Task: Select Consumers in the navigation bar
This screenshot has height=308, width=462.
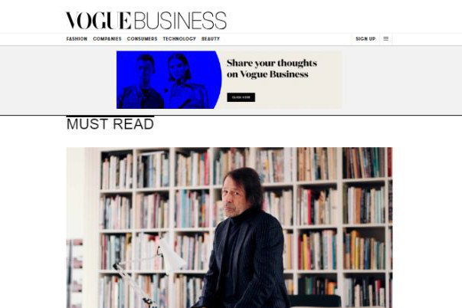Action: pyautogui.click(x=142, y=38)
